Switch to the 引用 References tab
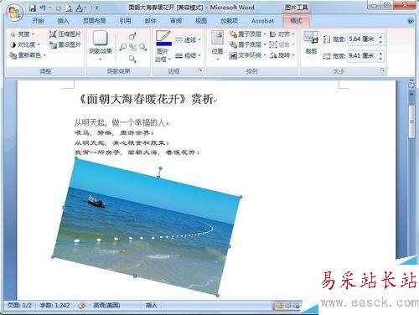Viewport: 419px width, 315px height. [x=126, y=21]
